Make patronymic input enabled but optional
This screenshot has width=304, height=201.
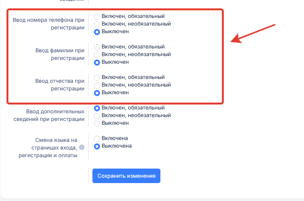[x=97, y=85]
